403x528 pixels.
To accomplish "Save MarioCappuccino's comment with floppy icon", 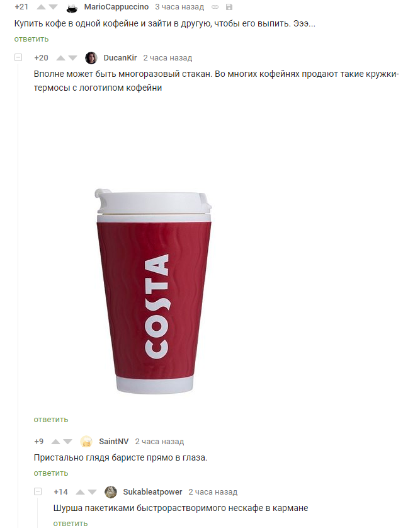I will pos(229,7).
